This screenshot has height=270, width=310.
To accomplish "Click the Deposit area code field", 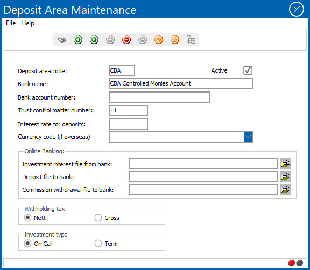I will point(122,70).
